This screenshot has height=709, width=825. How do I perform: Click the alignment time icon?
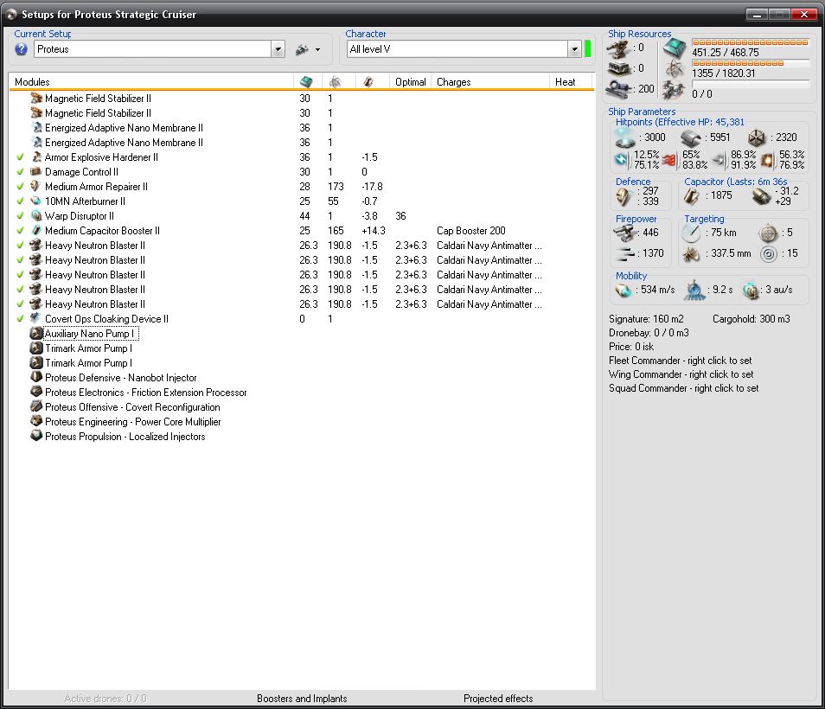coord(694,290)
